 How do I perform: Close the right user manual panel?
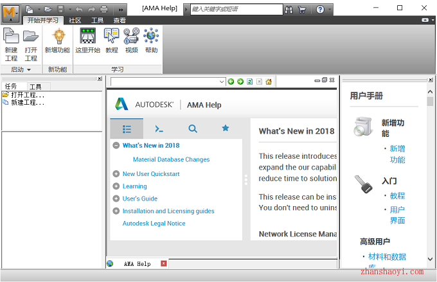click(x=431, y=80)
